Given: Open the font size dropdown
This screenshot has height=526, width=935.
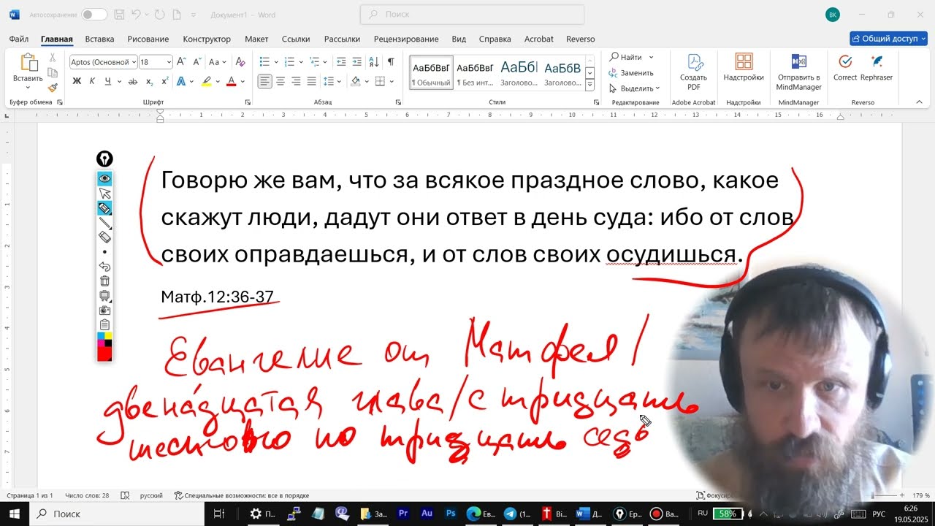Looking at the screenshot, I should [x=169, y=62].
